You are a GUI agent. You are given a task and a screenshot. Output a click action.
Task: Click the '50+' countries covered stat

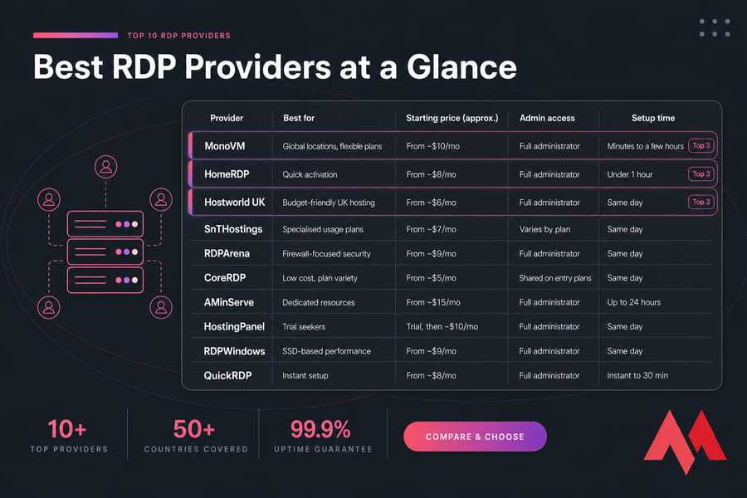pos(194,429)
